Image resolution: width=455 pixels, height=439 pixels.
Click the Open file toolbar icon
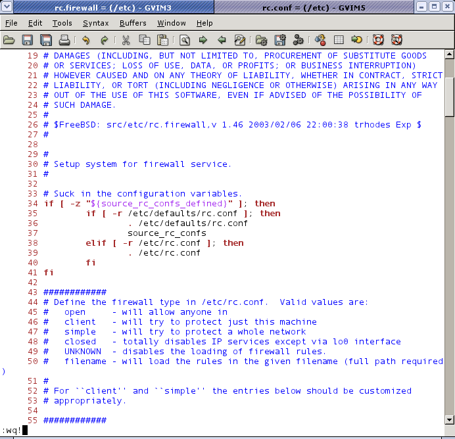pos(9,39)
